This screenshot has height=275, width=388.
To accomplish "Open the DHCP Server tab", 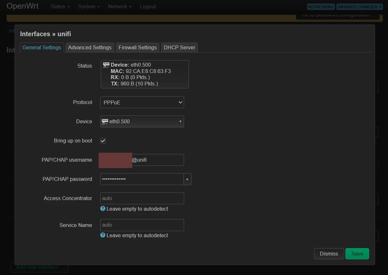I will tap(179, 47).
